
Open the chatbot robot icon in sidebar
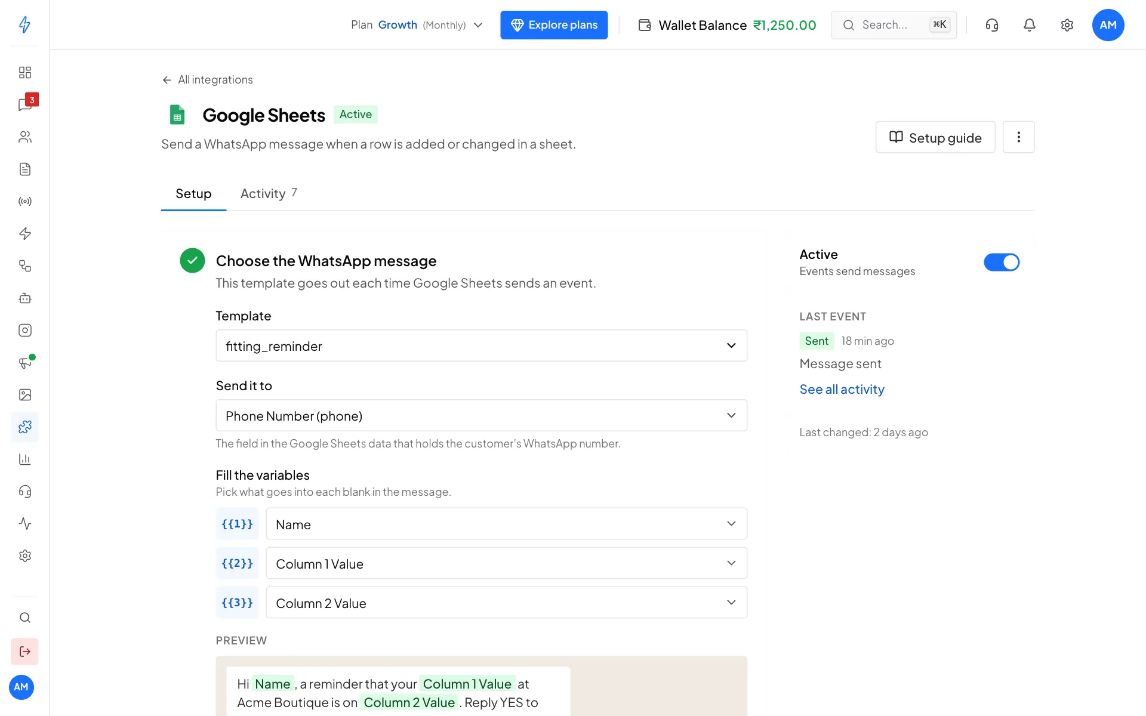click(24, 298)
